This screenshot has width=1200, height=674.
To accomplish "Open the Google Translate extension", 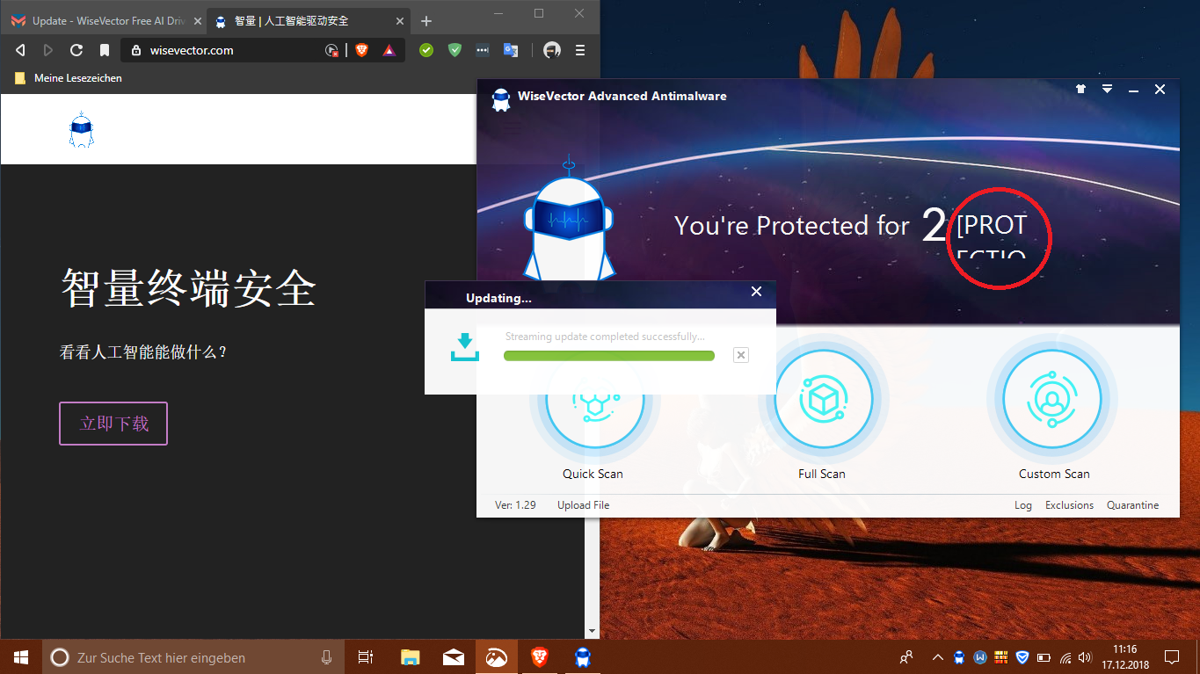I will [x=511, y=50].
